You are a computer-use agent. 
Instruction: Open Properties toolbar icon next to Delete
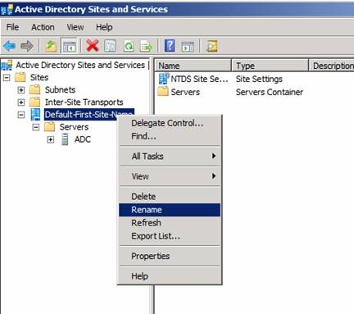(x=110, y=46)
